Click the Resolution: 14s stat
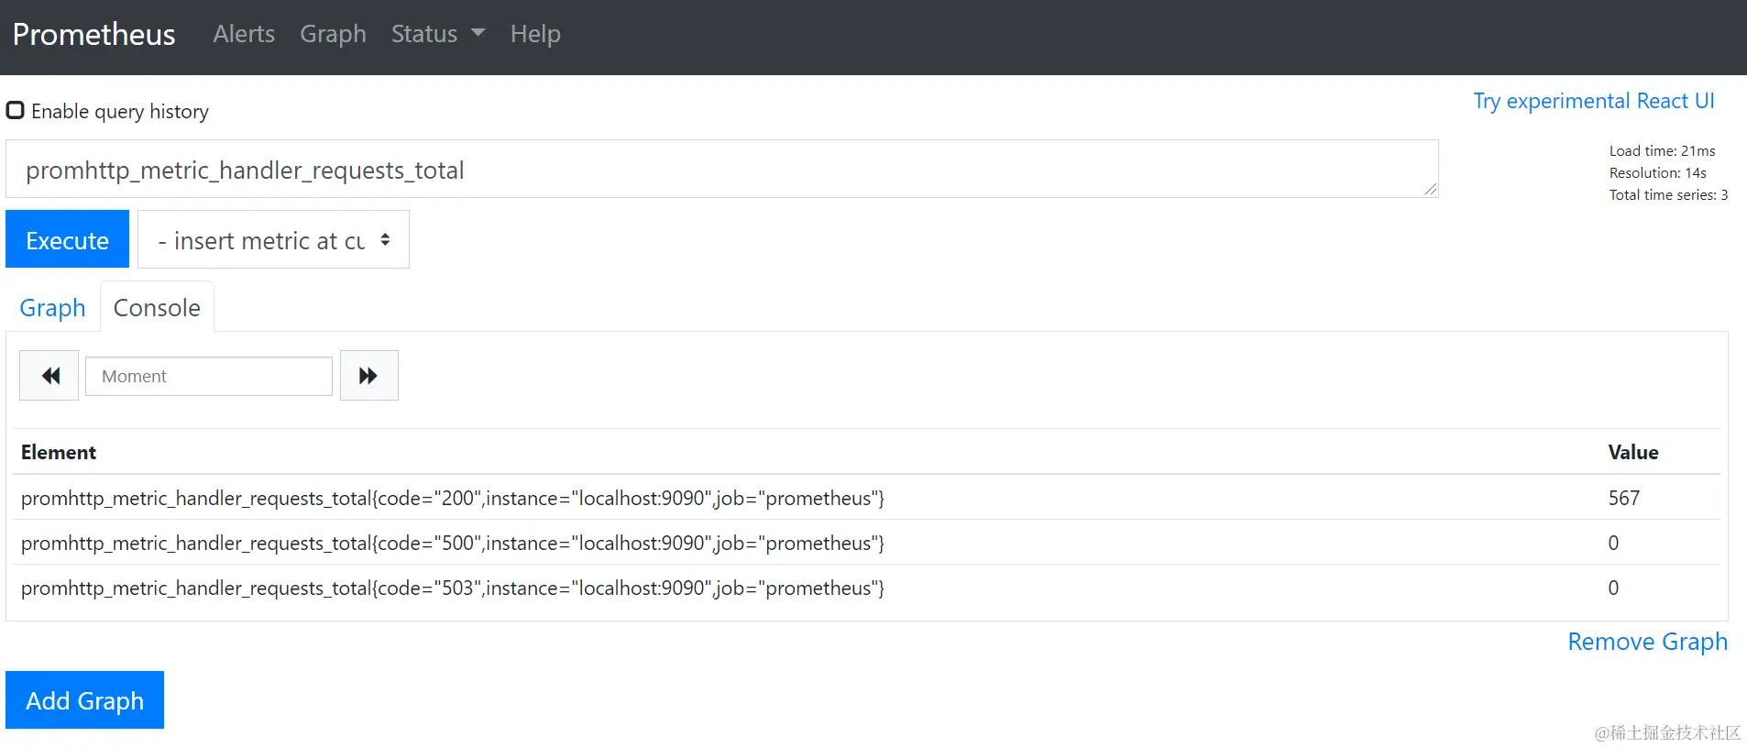Viewport: 1747px width, 748px height. (x=1657, y=173)
